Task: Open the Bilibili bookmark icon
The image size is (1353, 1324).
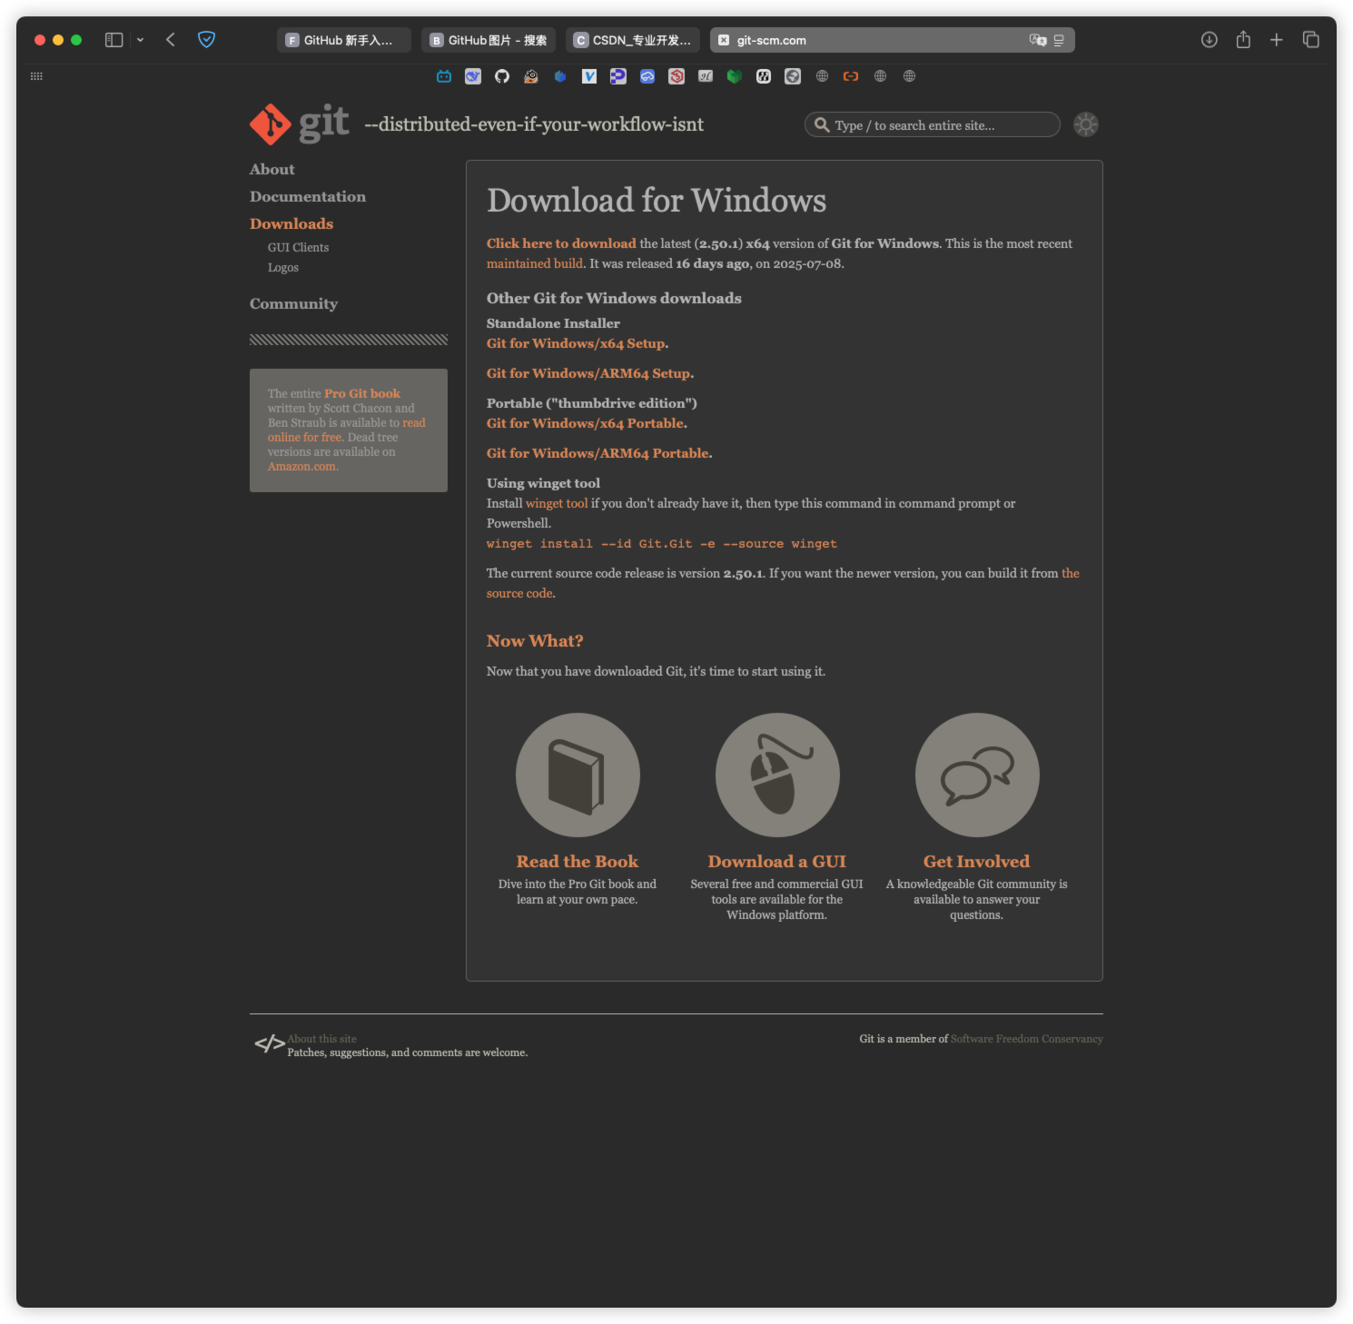Action: (444, 76)
